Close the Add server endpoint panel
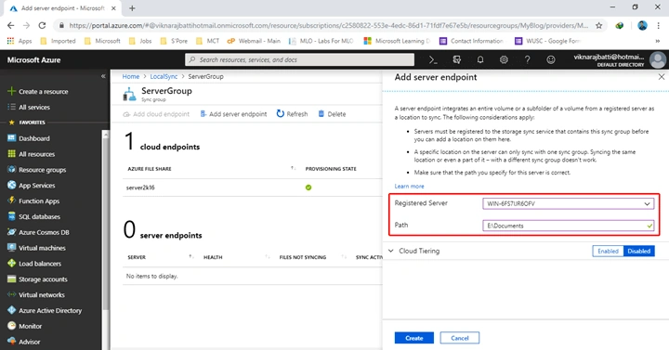 [662, 77]
